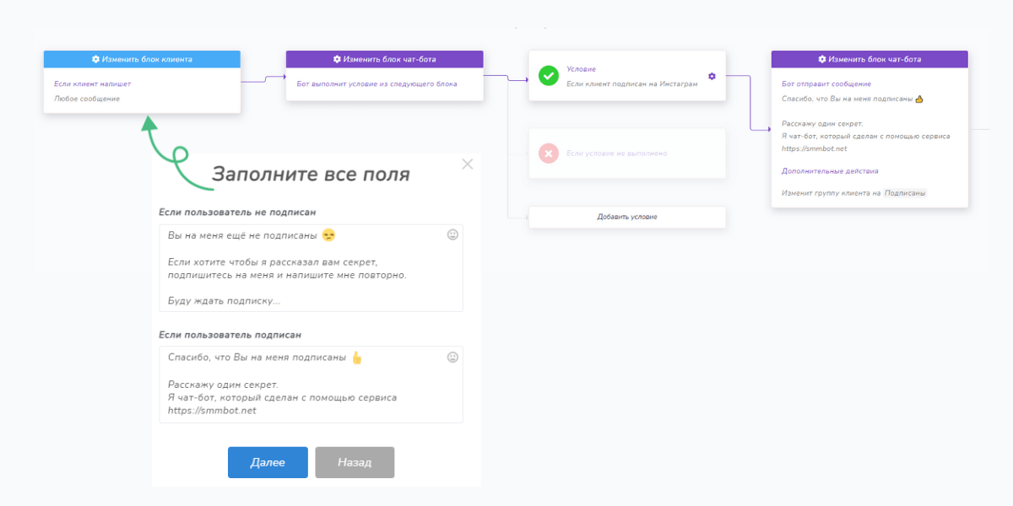
Task: Click the Бот отправит сообщение label
Action: pos(826,83)
